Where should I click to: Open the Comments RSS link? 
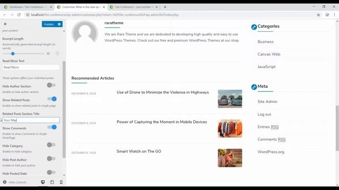click(272, 139)
